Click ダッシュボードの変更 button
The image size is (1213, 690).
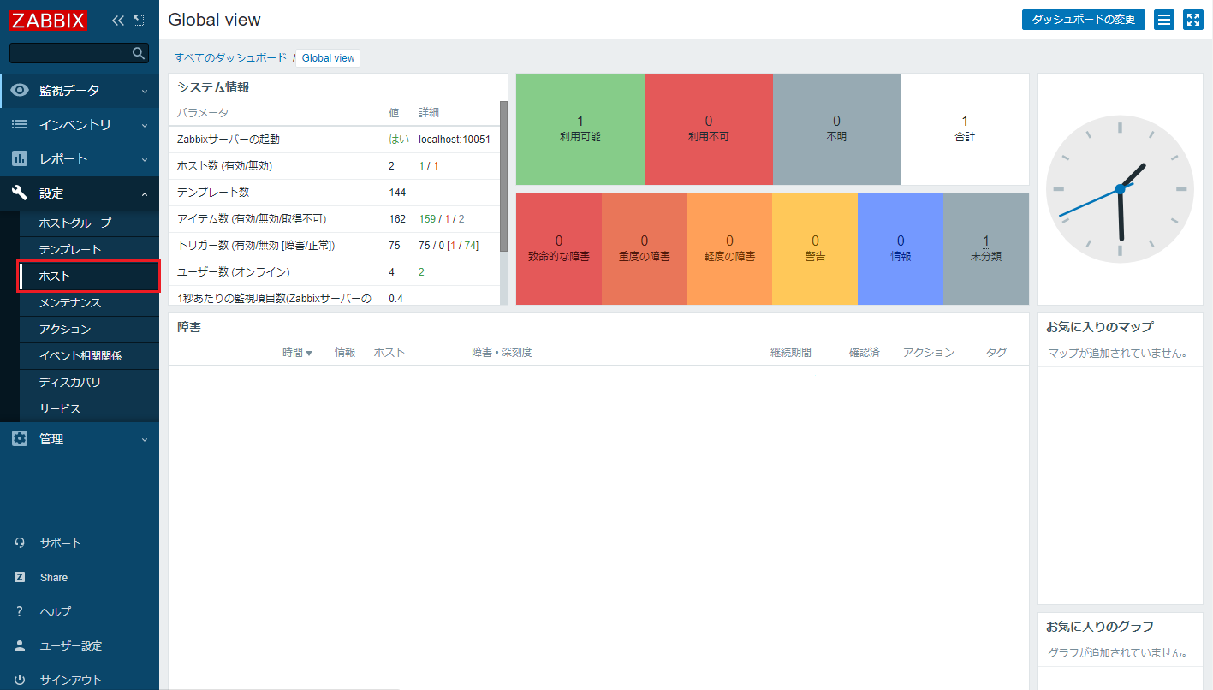point(1083,20)
